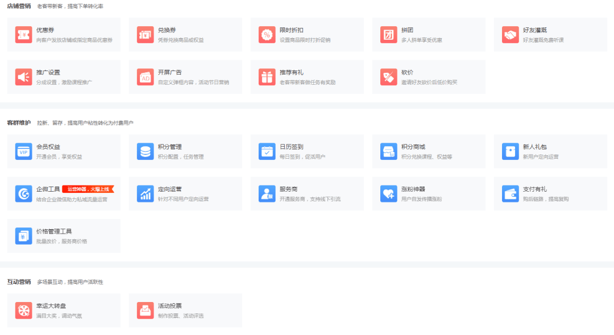Click the 积分管理 stacked coins icon
Screen dimensions: 614x335
(146, 151)
